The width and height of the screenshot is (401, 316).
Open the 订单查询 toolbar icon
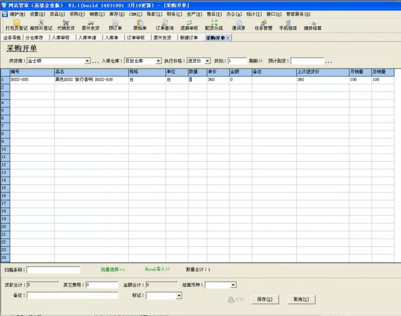click(x=165, y=25)
